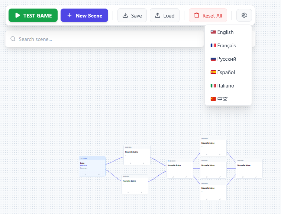
Task: Select the bottommost Nouvelle Scène node
Action: pos(213,191)
